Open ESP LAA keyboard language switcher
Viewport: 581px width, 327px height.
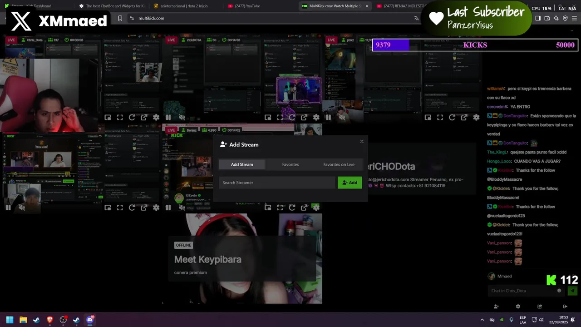523,320
